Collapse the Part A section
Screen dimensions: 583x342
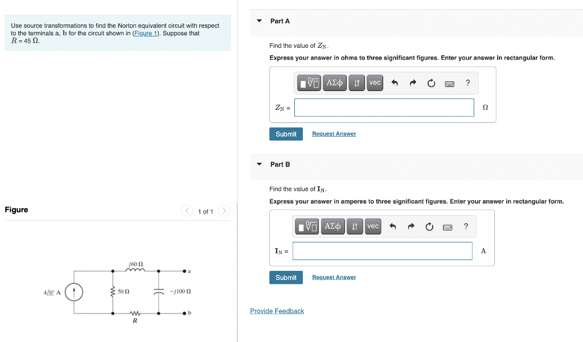point(260,20)
